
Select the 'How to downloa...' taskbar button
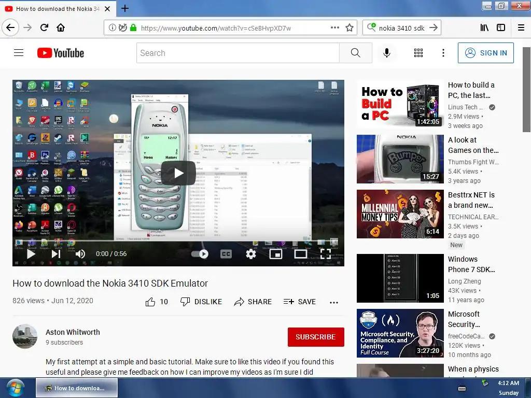click(77, 388)
